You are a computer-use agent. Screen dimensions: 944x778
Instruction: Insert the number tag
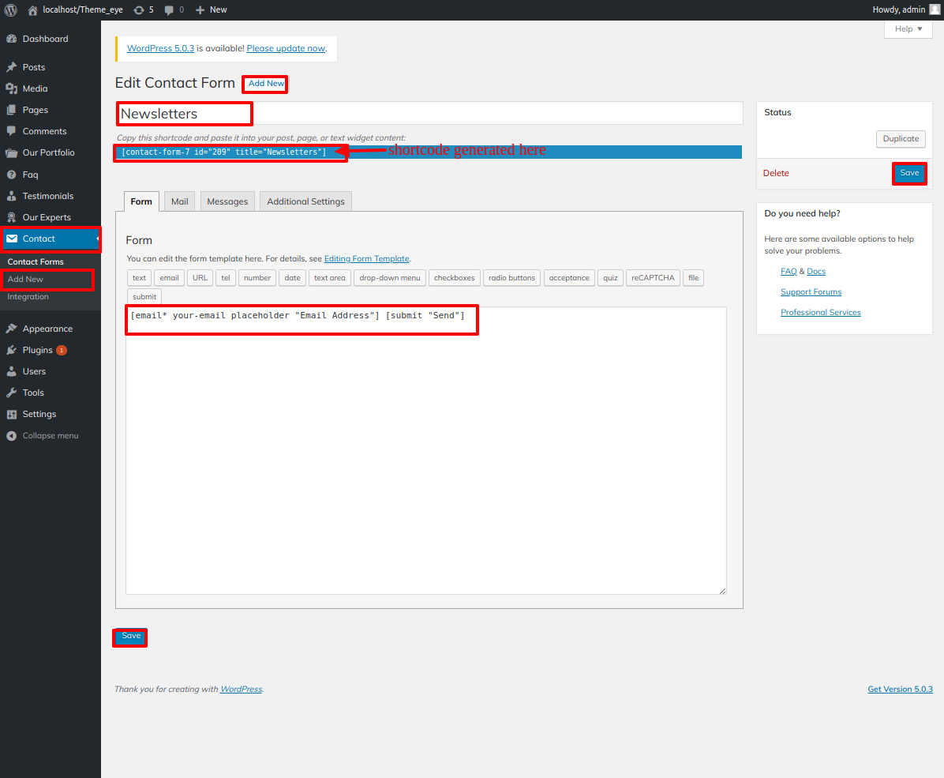click(x=257, y=278)
